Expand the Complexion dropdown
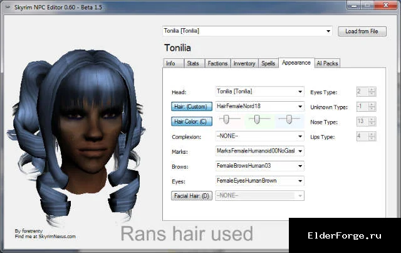This screenshot has width=401, height=253. (x=300, y=136)
